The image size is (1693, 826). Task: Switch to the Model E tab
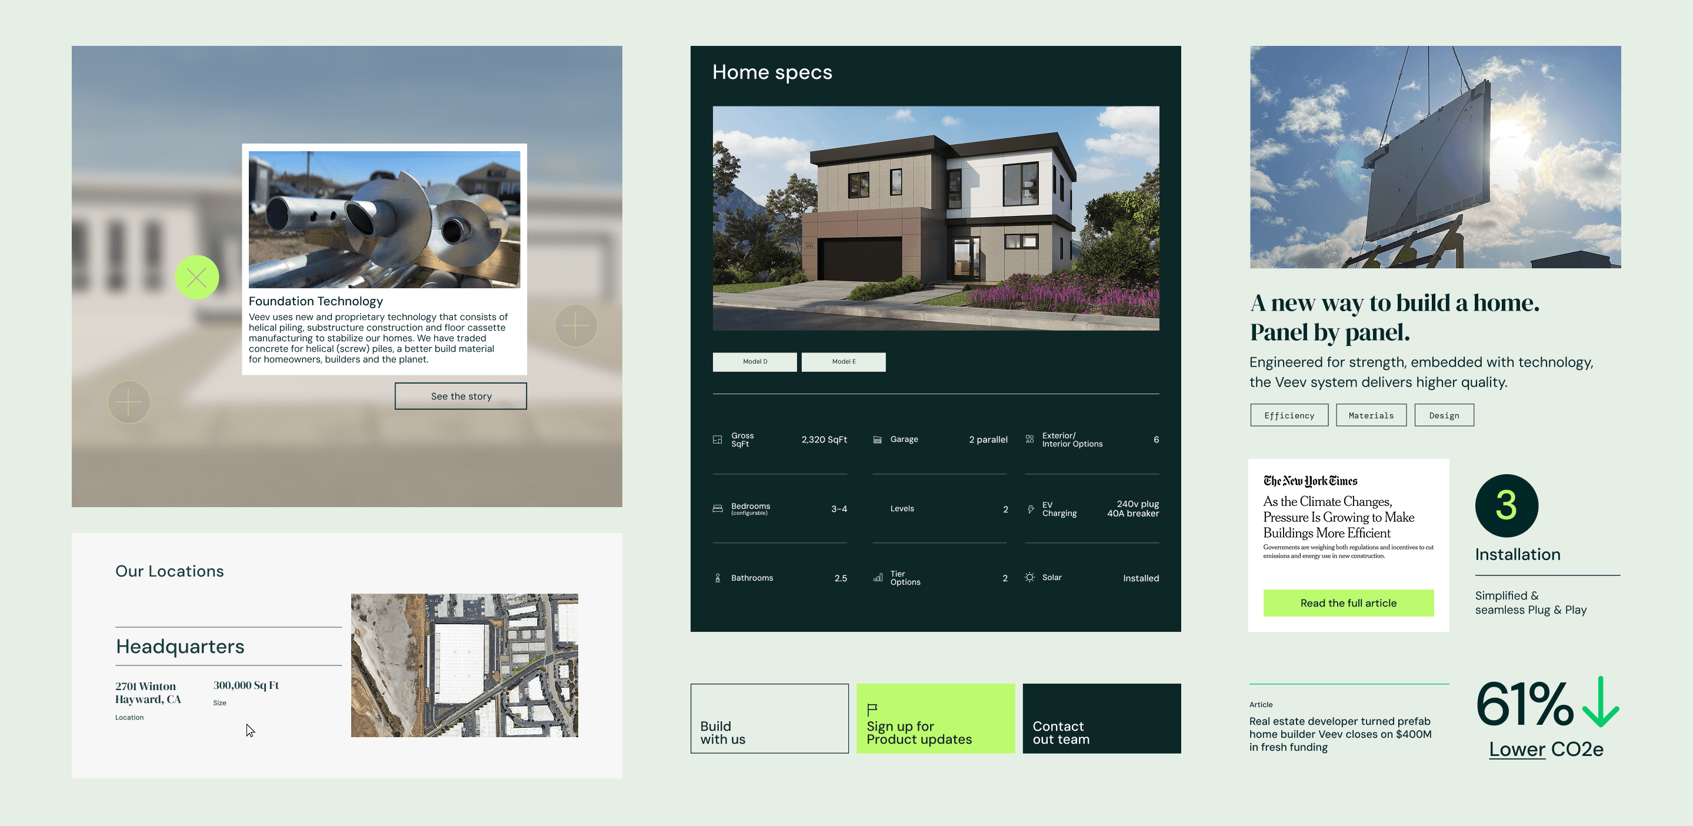[x=843, y=361]
